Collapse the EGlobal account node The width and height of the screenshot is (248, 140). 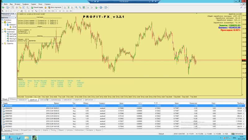pos(5,25)
